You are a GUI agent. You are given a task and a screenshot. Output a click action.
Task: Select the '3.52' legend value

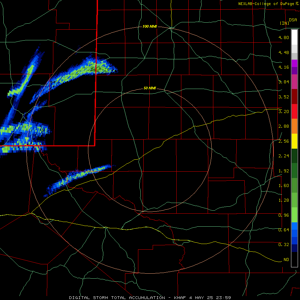point(284,97)
